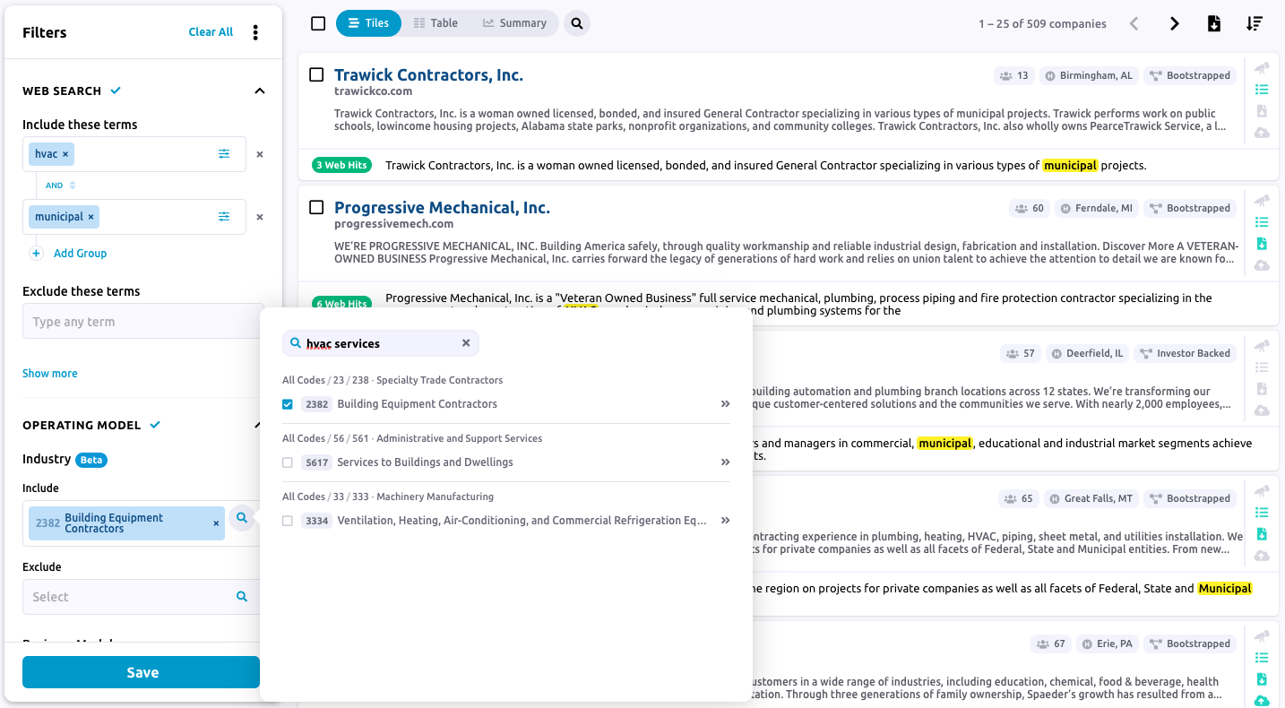The image size is (1285, 708).
Task: Click the Investor Backed chip on Deerfield card
Action: point(1185,354)
